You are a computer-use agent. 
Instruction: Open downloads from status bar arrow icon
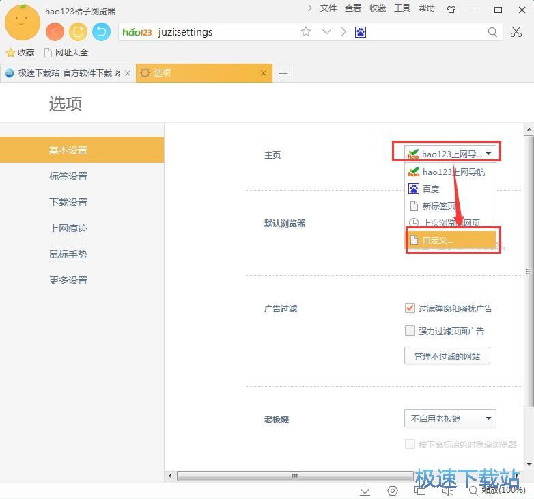point(365,491)
